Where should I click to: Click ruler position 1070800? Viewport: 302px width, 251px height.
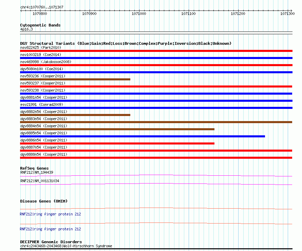click(x=40, y=14)
